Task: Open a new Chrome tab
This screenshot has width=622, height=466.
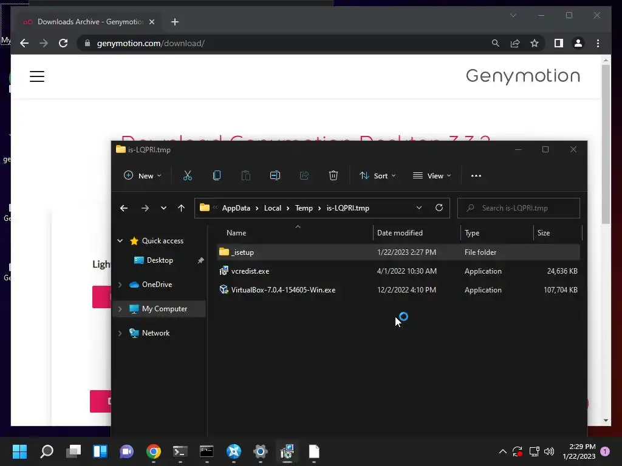Action: [x=175, y=22]
